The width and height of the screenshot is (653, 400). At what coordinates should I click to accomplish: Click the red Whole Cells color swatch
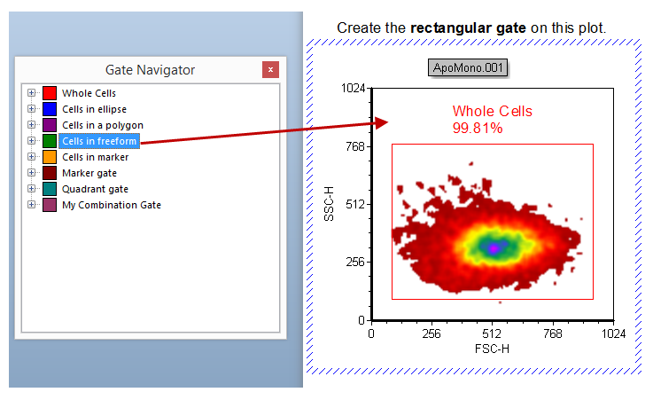50,93
